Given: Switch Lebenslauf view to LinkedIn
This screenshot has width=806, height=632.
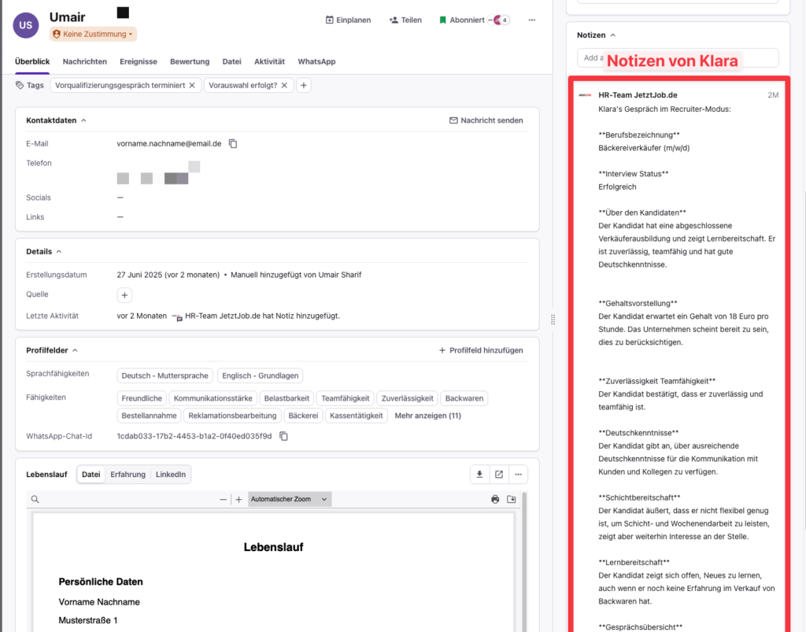Looking at the screenshot, I should [x=171, y=475].
